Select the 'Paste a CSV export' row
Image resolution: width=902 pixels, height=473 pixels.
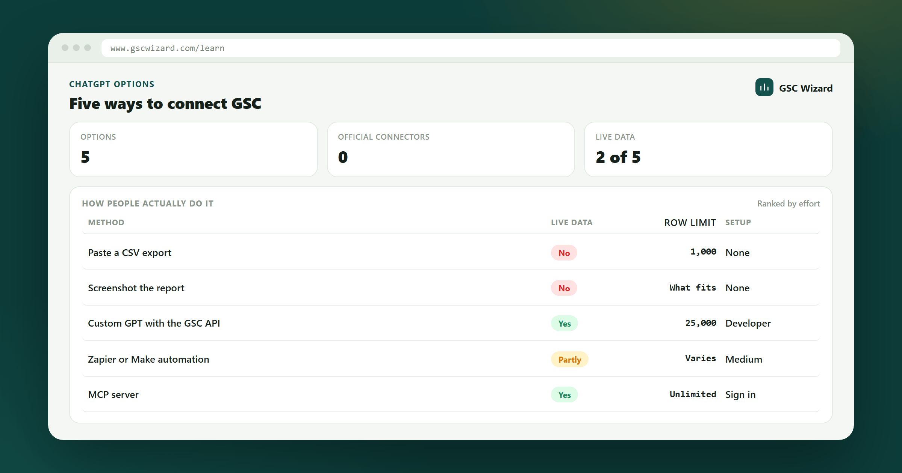coord(451,252)
